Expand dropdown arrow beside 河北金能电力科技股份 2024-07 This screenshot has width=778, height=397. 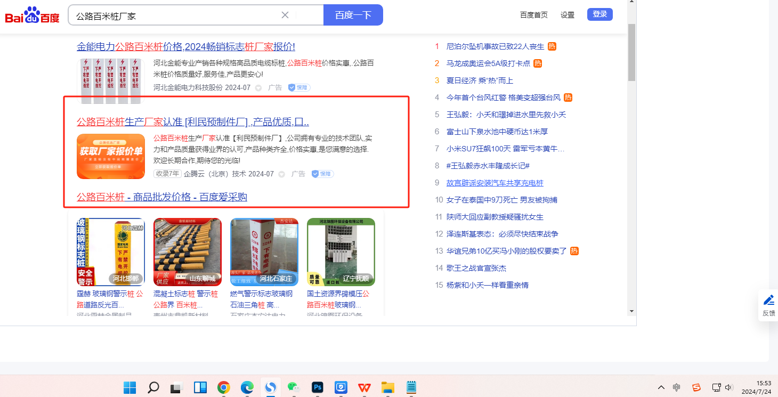pos(258,87)
